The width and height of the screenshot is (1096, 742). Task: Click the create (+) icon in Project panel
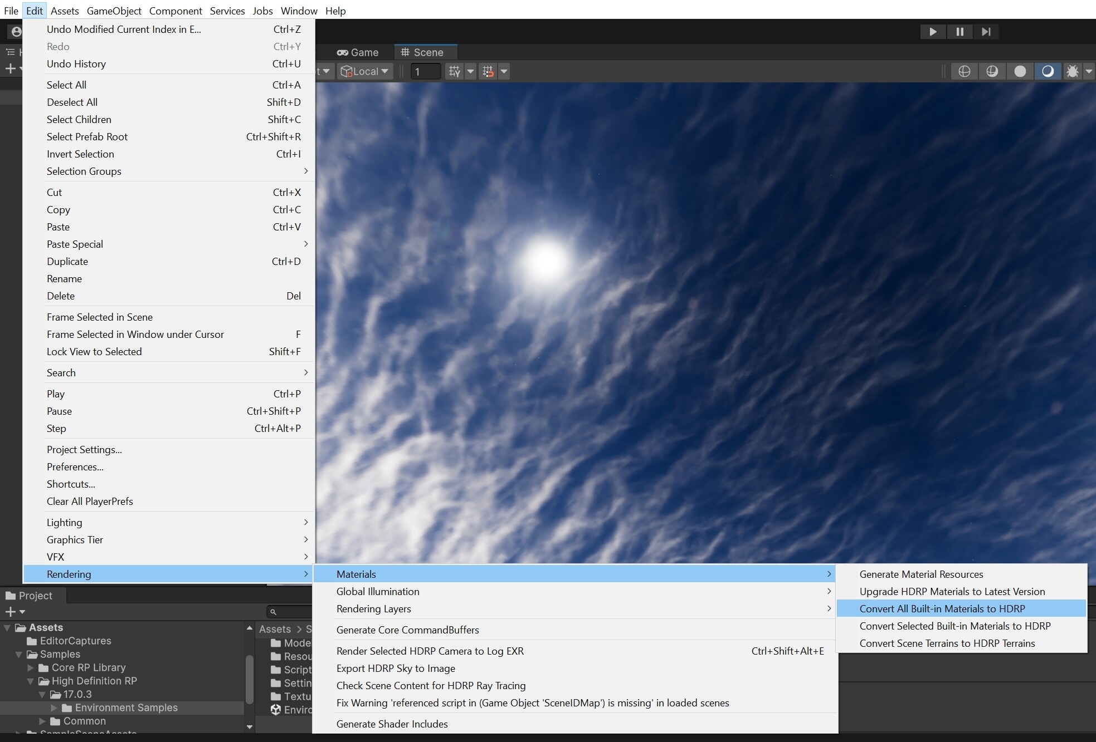(x=11, y=611)
